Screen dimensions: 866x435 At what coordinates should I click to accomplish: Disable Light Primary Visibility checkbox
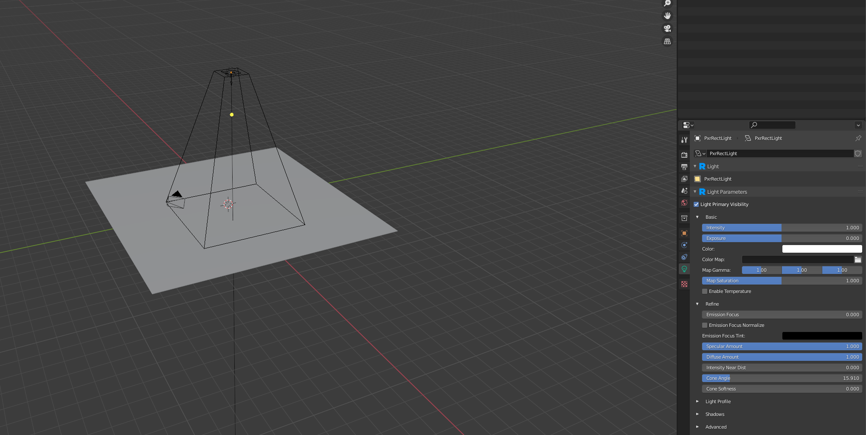click(696, 204)
